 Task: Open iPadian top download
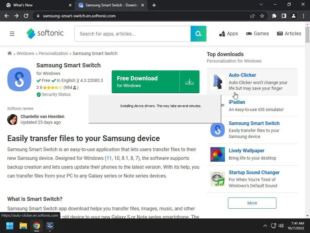point(237,102)
